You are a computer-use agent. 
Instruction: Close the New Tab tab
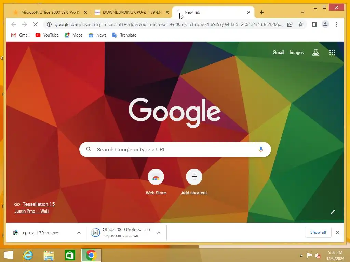tap(249, 12)
